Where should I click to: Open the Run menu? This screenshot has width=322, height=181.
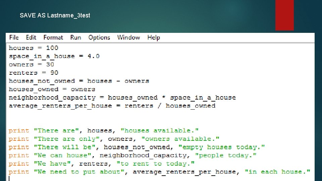[75, 38]
